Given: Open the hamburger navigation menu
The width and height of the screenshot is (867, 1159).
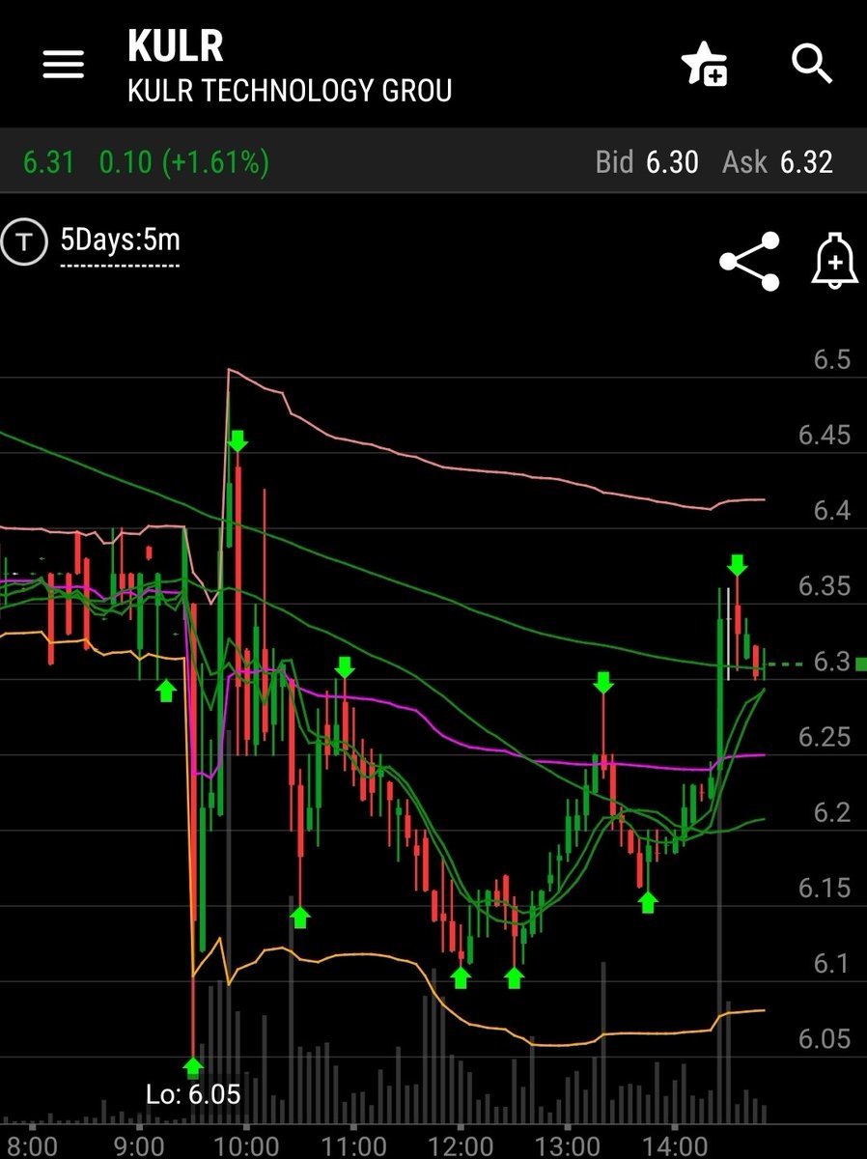Looking at the screenshot, I should pos(63,66).
